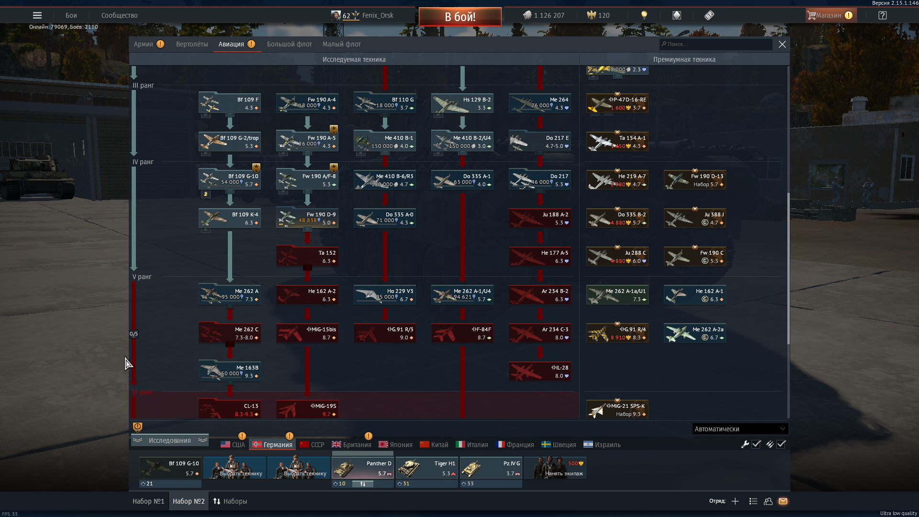Add squad member plus icon
919x517 pixels.
(x=735, y=501)
